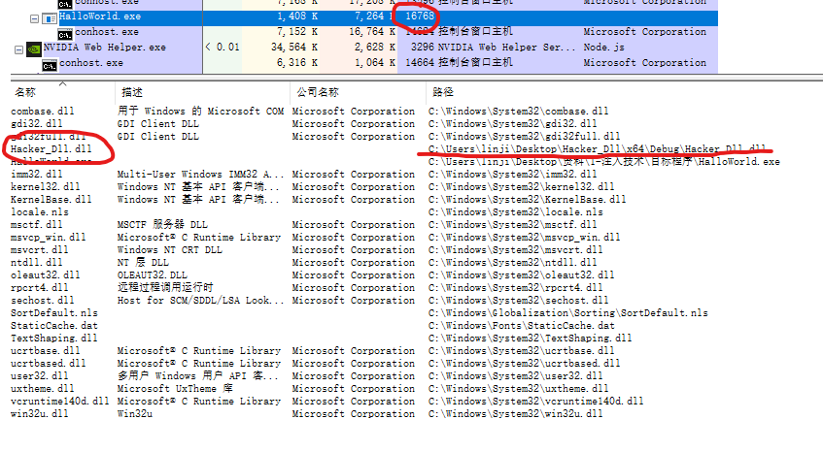Click the Windows NT CRT DLL description

pos(169,249)
